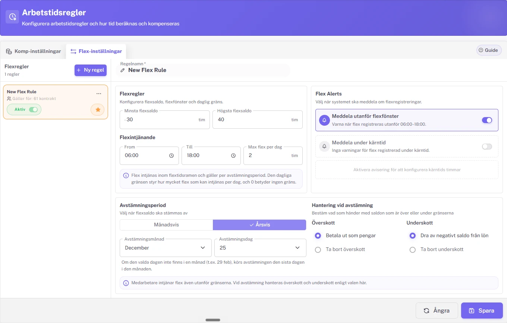Open the time picker clock in From field
Viewport: 507px width, 323px height.
click(x=171, y=156)
